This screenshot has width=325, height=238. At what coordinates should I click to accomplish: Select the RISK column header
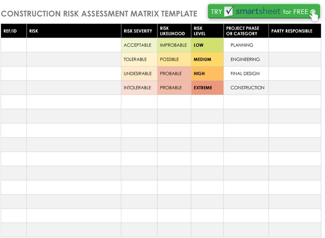(x=74, y=31)
